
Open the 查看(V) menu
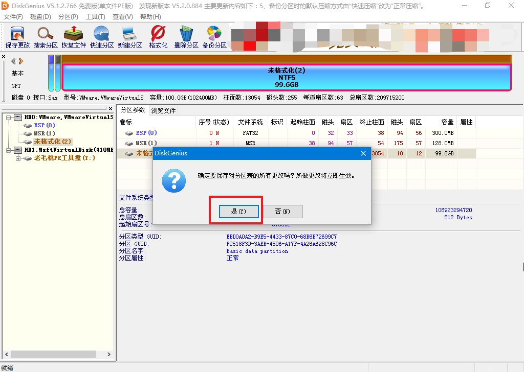123,17
